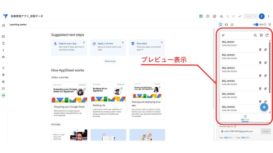This screenshot has height=153, width=273.
Task: Dismiss the View data card
Action: (162, 42)
